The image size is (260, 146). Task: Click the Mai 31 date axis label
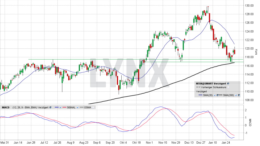[5, 142]
